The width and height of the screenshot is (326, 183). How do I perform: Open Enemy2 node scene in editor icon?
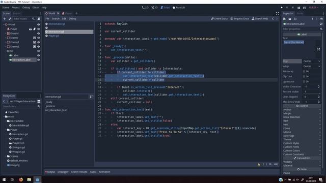(x=35, y=42)
